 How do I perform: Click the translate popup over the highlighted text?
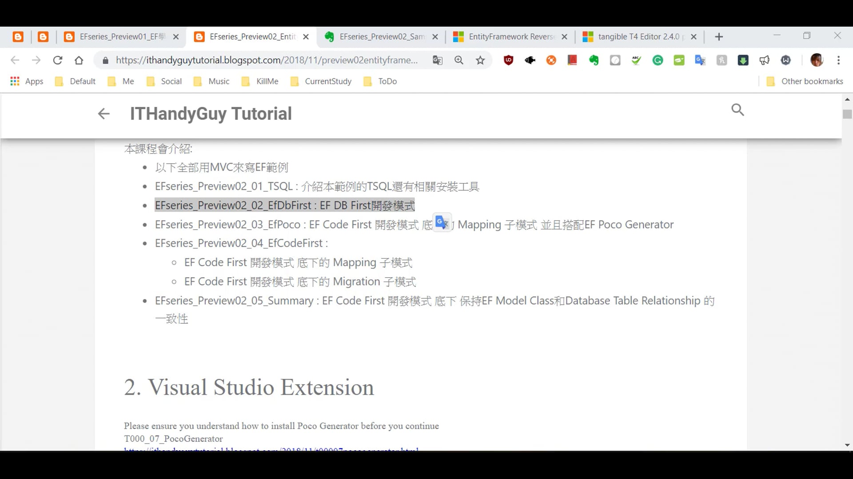coord(442,222)
